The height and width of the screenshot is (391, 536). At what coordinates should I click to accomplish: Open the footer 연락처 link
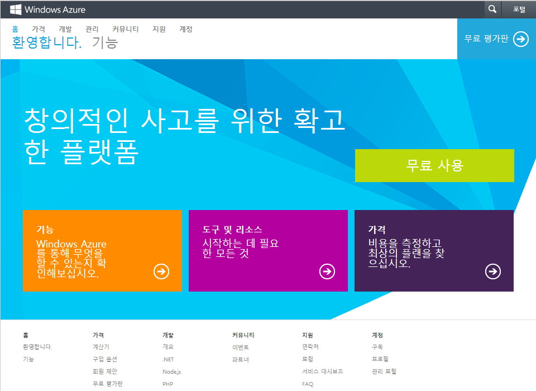[310, 347]
